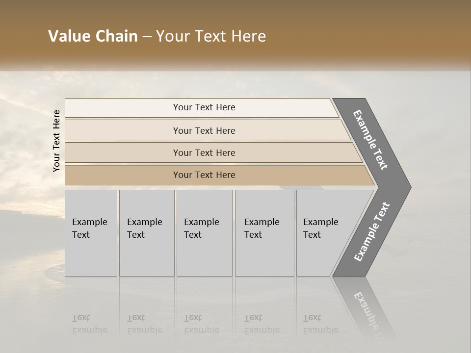Click the second gray Example Text box
Image resolution: width=471 pixels, height=353 pixels.
(x=147, y=233)
